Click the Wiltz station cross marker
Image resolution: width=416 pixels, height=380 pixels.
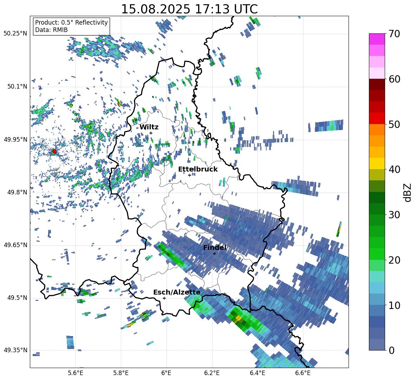click(x=151, y=133)
